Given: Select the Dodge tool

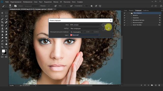Looking at the screenshot, I should 2,38.
